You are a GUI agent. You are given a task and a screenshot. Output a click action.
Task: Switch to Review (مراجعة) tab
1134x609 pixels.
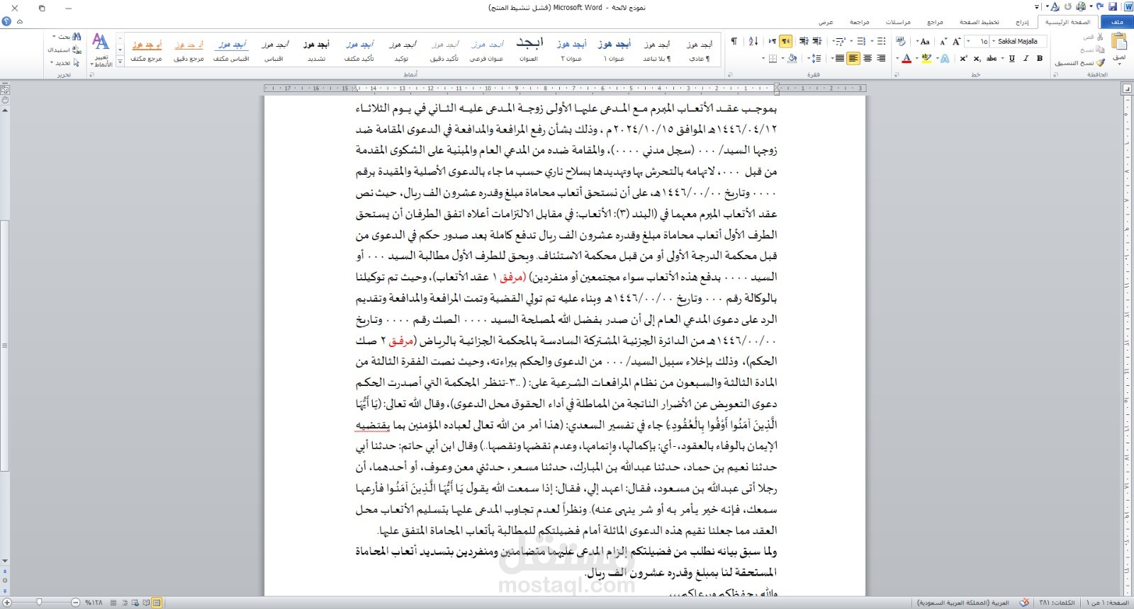(860, 22)
